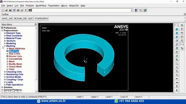Click the csys=0 status field
186x104 pixels.
[127, 97]
